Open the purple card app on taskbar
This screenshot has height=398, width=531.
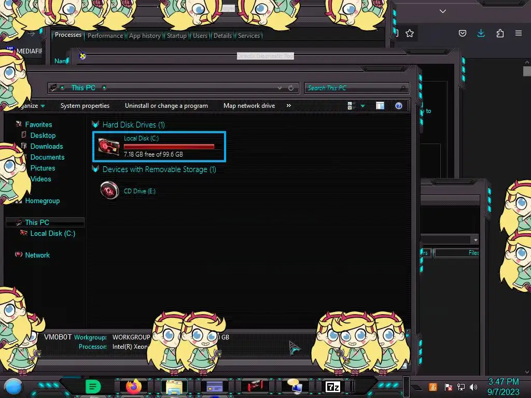tap(214, 387)
